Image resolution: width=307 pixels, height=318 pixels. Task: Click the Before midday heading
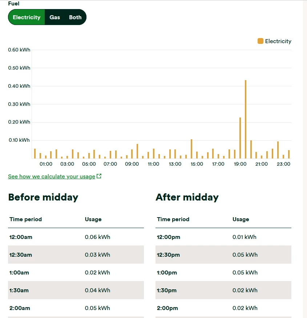click(x=43, y=197)
